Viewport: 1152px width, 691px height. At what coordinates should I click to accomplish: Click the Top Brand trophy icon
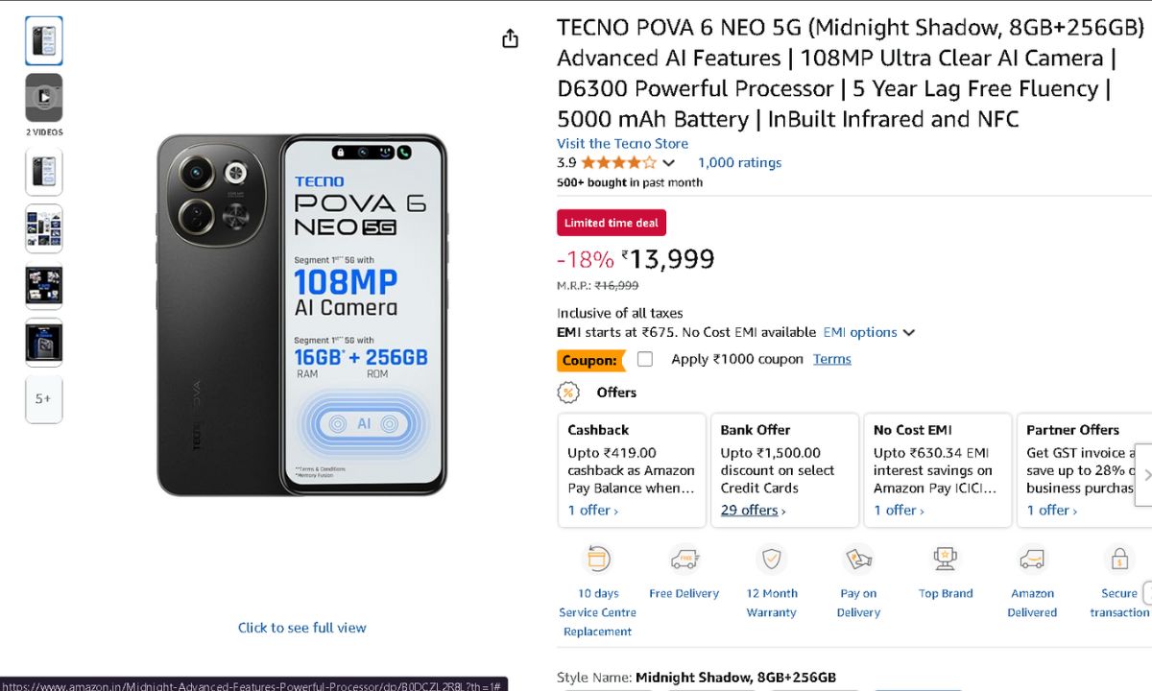click(946, 559)
